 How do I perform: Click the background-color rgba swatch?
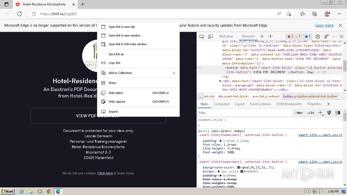[x=239, y=167]
